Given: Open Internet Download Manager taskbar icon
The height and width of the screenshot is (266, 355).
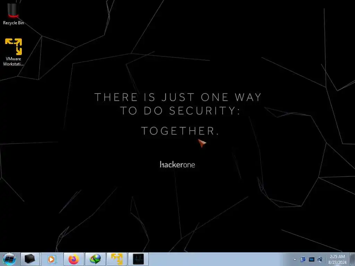Looking at the screenshot, I should point(95,259).
